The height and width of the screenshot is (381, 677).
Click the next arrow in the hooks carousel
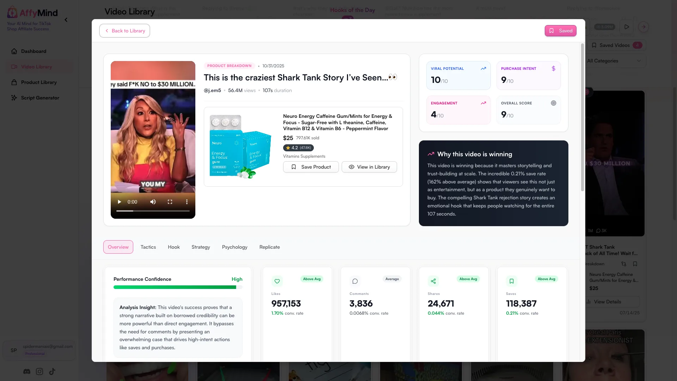point(644,27)
